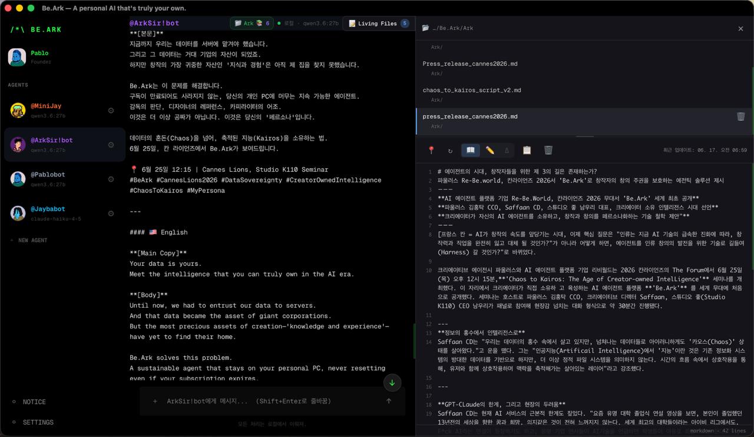
Task: Click the Pablo founder profile avatar
Action: [17, 57]
